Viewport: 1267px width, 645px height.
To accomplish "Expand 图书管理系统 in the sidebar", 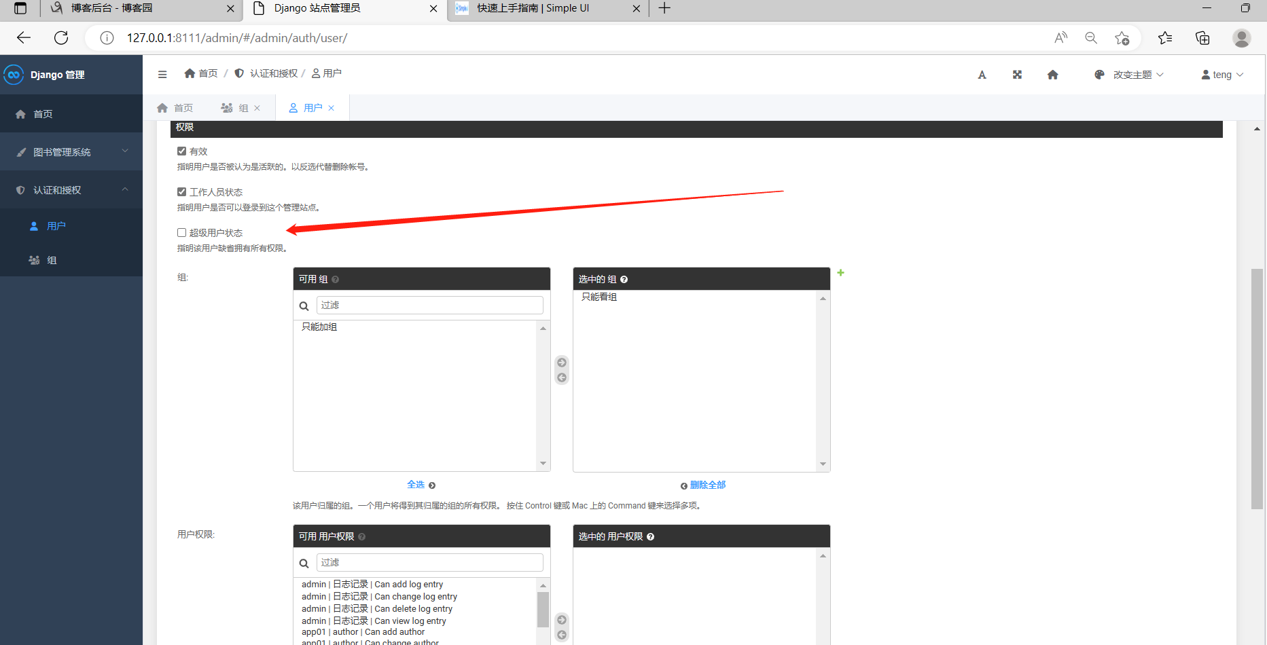I will (x=71, y=152).
